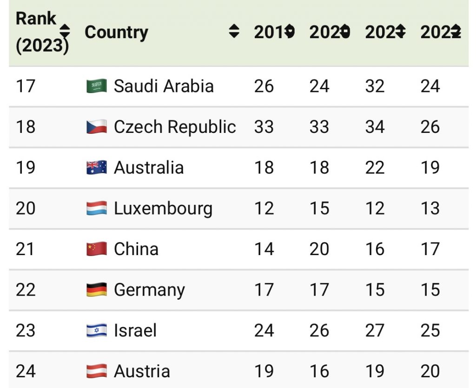This screenshot has width=476, height=388.
Task: Open the Czech Republic country link
Action: click(175, 127)
